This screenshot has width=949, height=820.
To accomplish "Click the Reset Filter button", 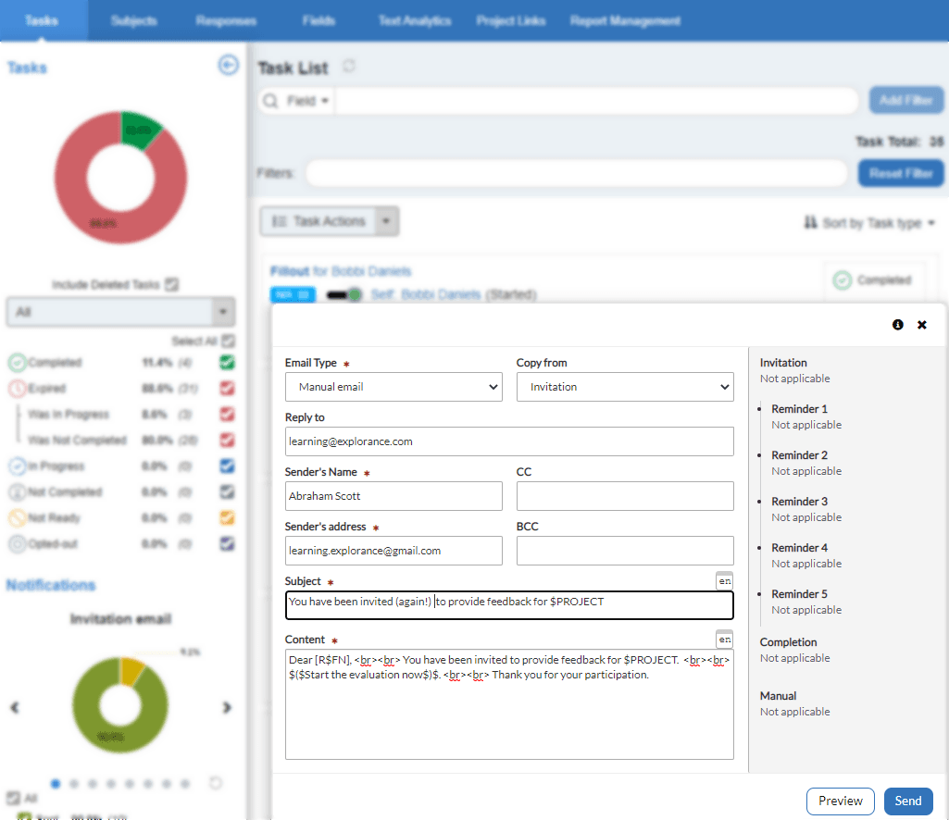I will coord(901,173).
